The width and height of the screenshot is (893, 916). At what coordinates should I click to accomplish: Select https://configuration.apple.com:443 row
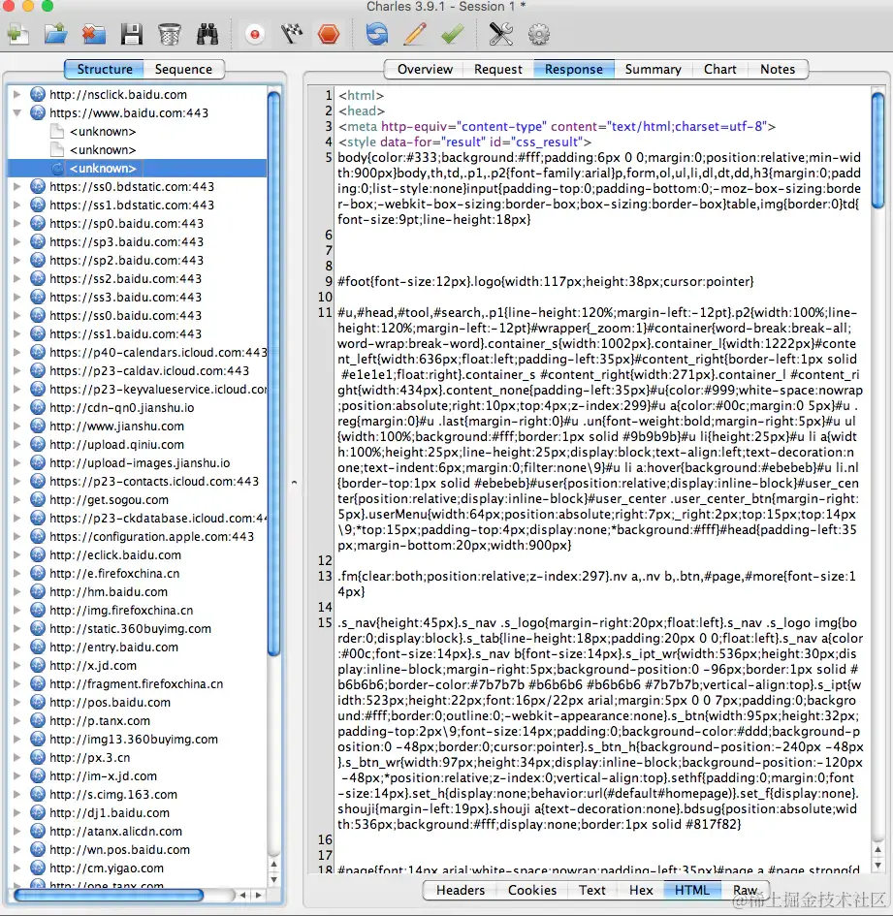pyautogui.click(x=137, y=536)
